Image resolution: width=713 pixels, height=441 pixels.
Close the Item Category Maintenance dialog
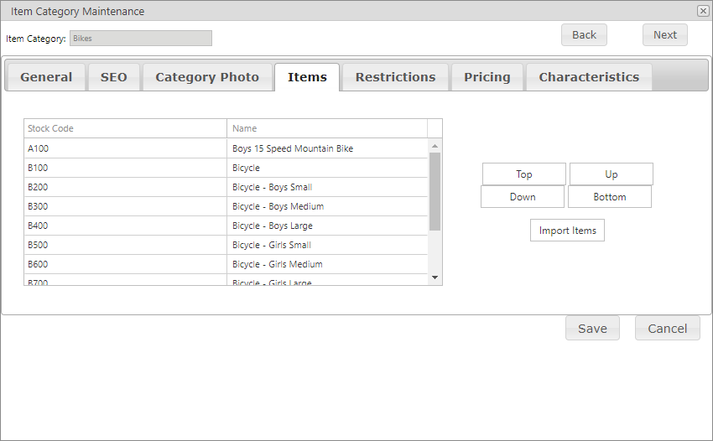click(703, 11)
